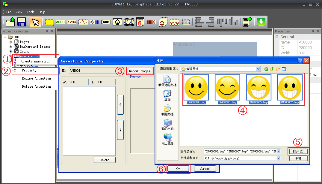
Task: Select the yellow rectangle touch-key tool
Action: (x=49, y=22)
